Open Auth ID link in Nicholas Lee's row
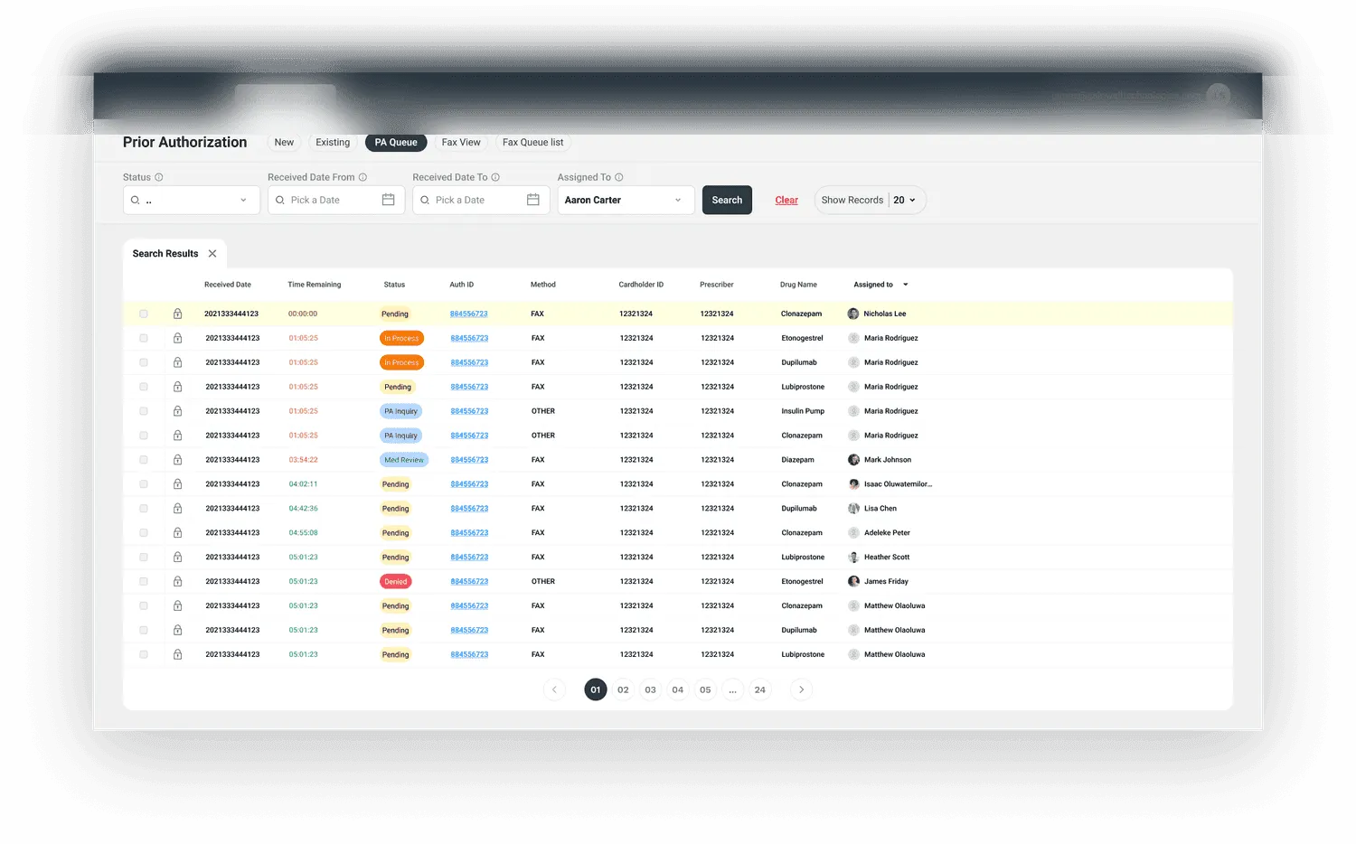This screenshot has width=1356, height=844. tap(468, 314)
